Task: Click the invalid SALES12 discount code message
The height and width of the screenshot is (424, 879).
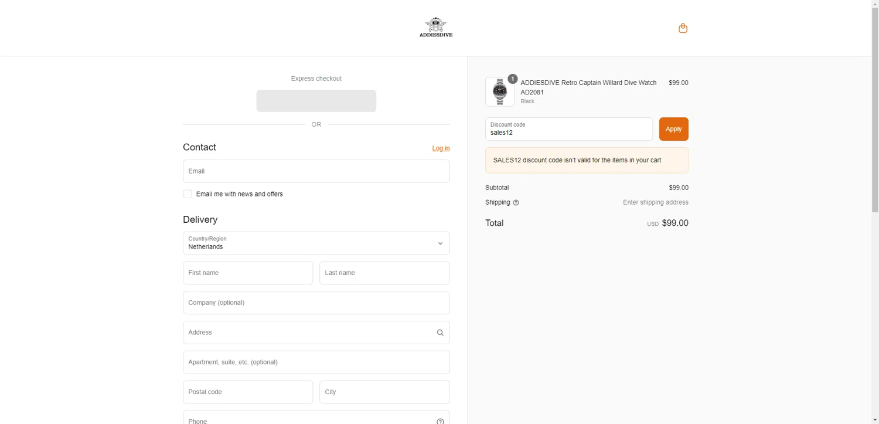Action: coord(587,160)
